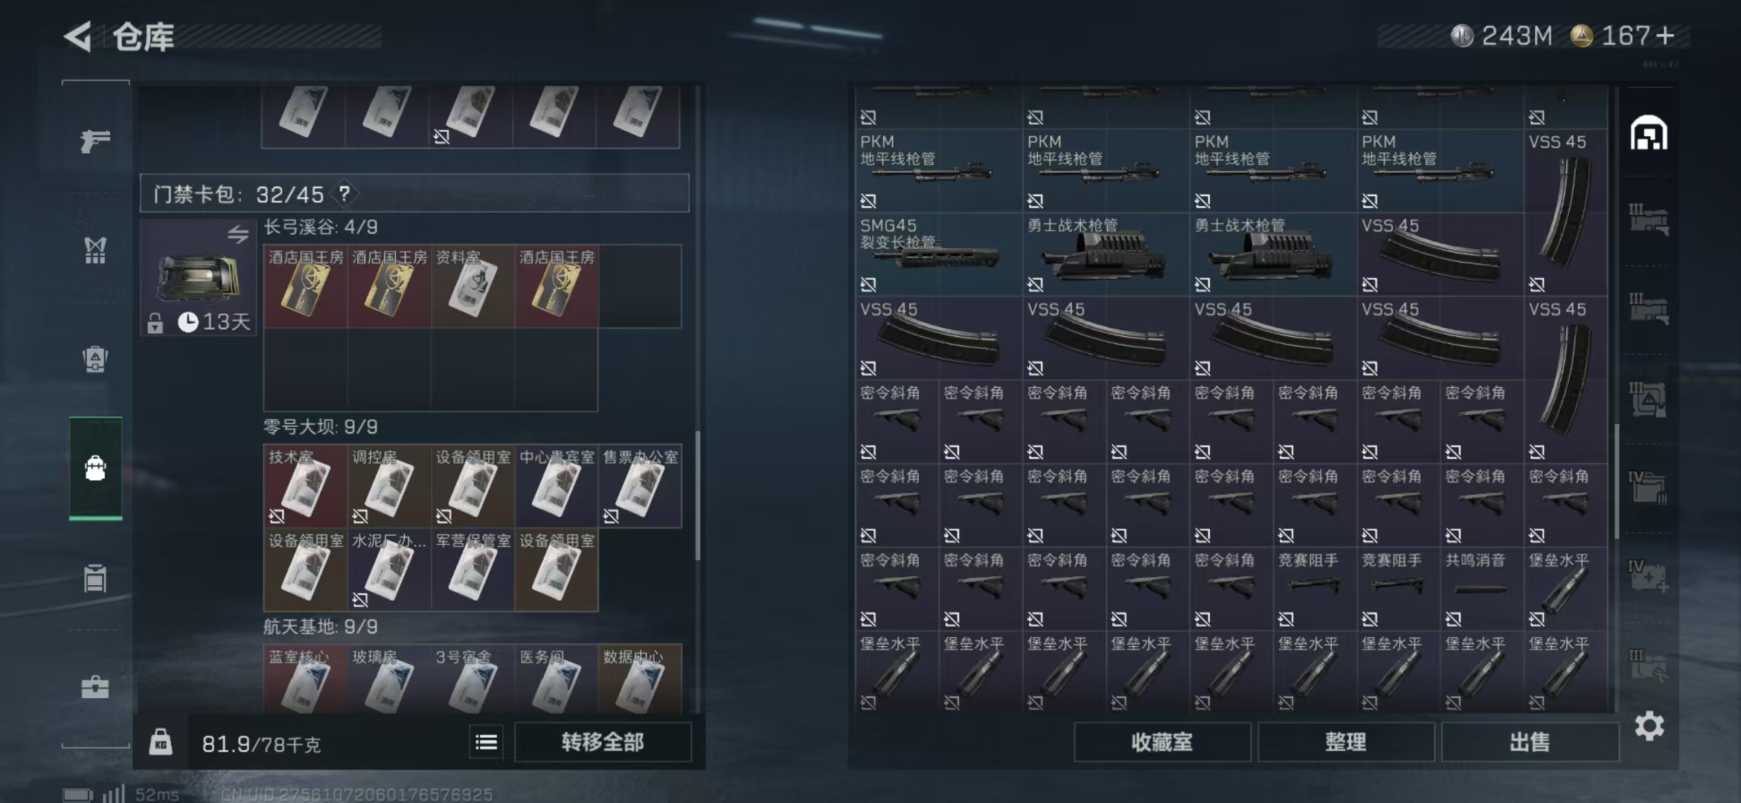Open the backpack category in left sidebar

[95, 359]
